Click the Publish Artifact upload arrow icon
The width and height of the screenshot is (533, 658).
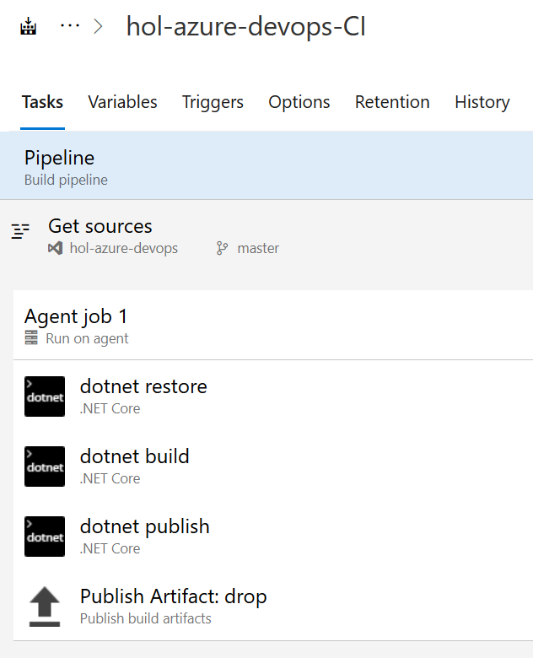[45, 607]
